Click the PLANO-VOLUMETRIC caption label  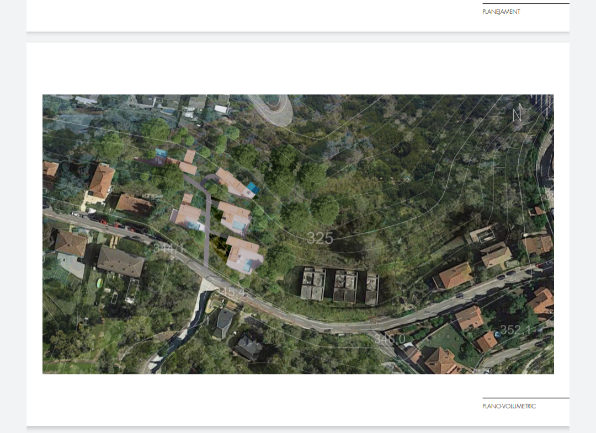pos(509,406)
